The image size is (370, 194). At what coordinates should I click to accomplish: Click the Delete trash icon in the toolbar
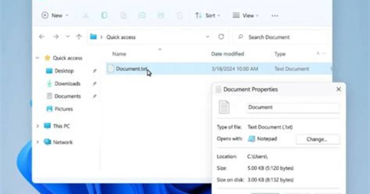coord(179,16)
